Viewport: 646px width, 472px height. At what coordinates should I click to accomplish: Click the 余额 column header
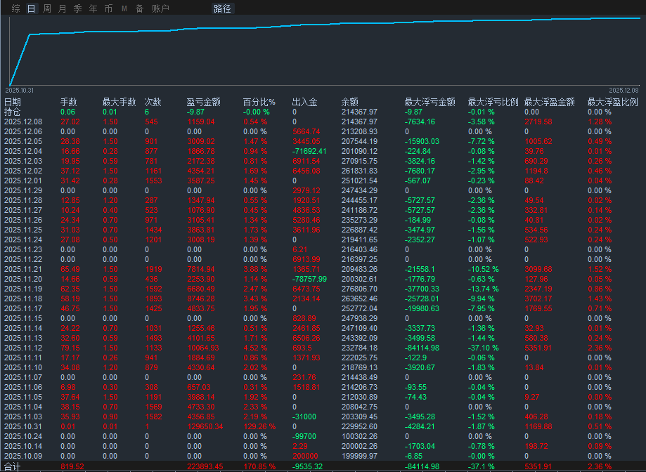point(350,102)
